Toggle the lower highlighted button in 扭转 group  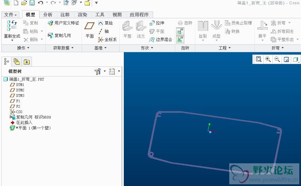click(180, 40)
